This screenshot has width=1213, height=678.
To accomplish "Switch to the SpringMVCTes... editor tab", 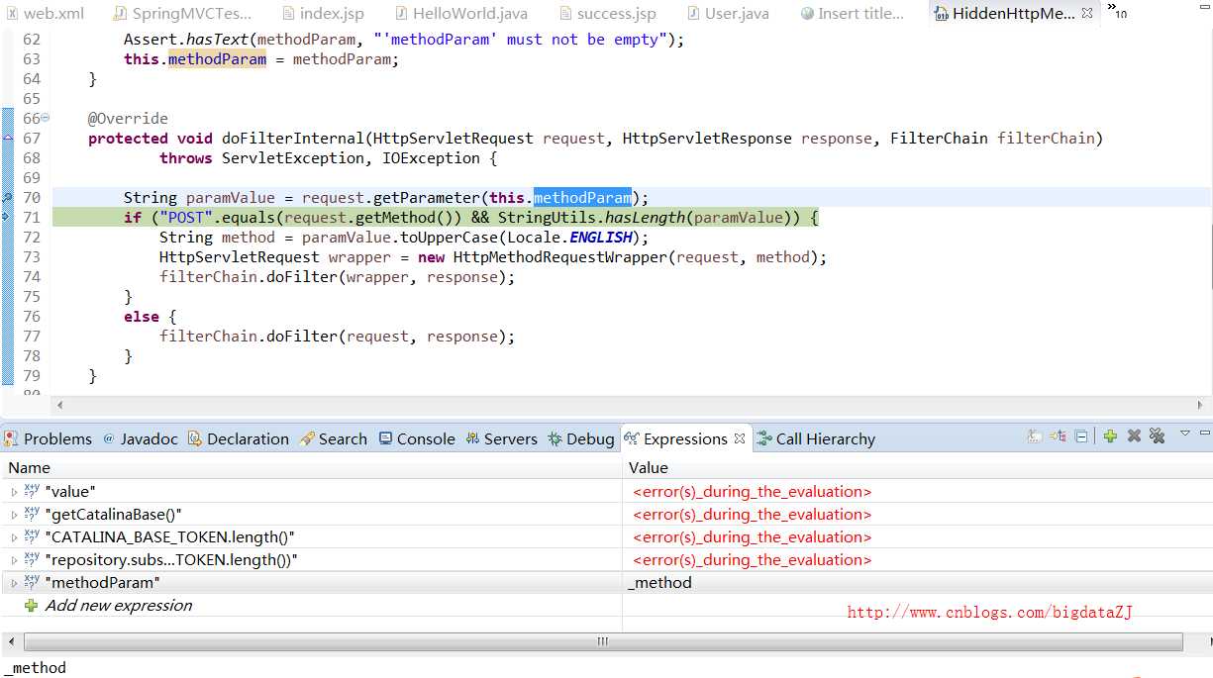I will [182, 14].
